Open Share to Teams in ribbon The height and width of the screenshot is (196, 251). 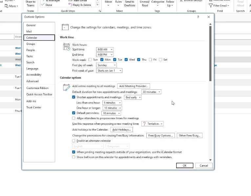click(x=31, y=4)
